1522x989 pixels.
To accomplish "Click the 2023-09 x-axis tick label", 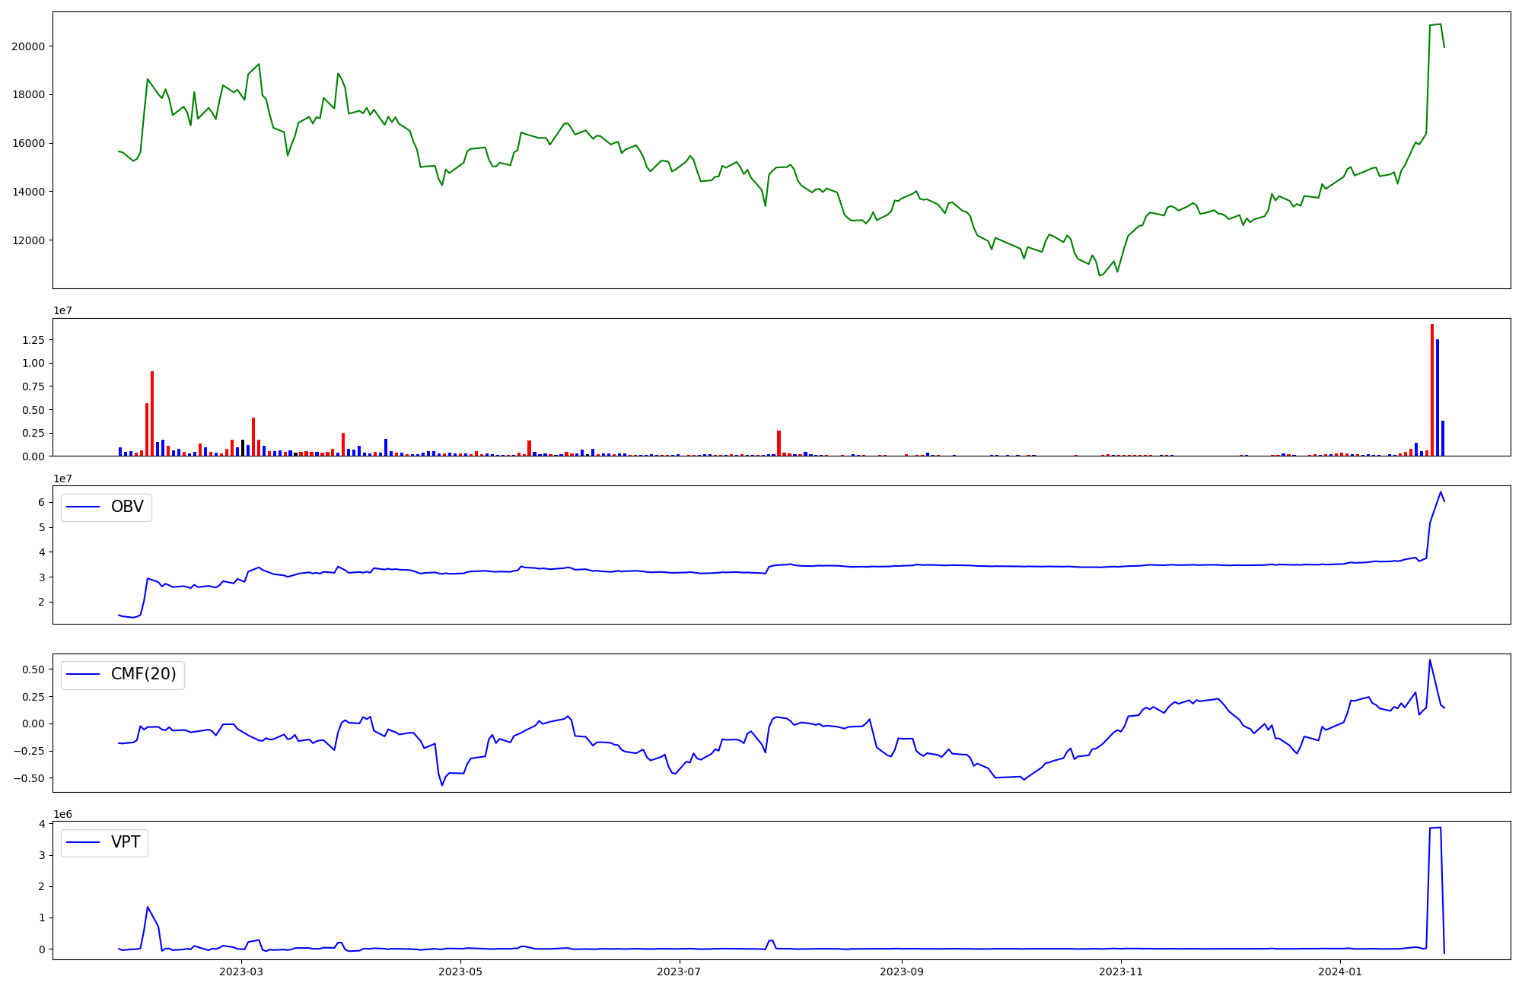I will pos(902,972).
